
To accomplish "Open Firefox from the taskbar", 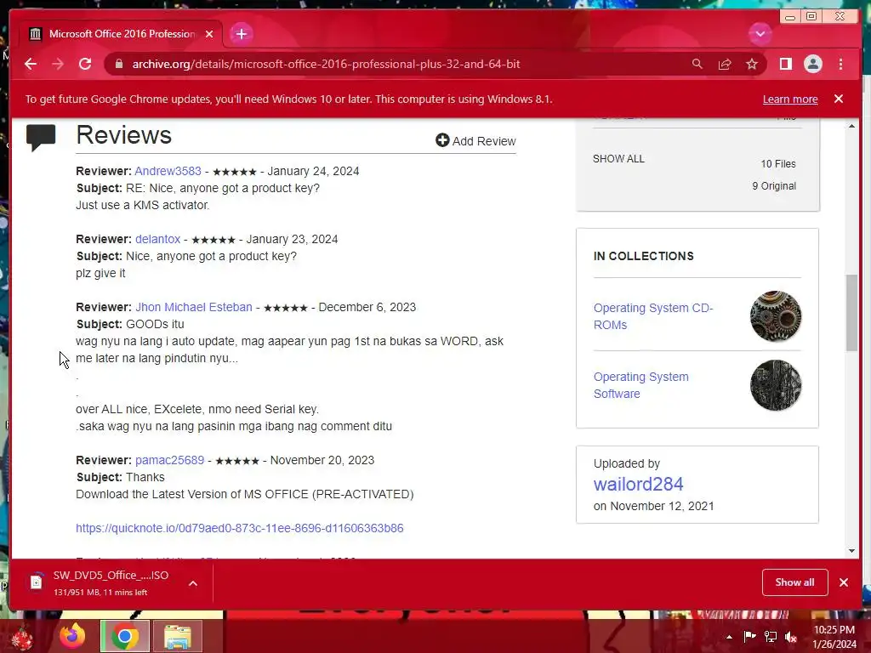I will point(73,636).
